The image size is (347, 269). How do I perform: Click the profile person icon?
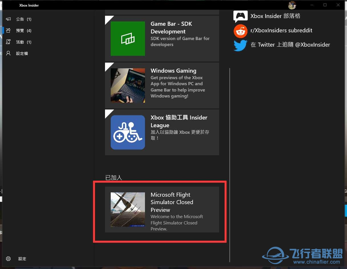(8, 53)
